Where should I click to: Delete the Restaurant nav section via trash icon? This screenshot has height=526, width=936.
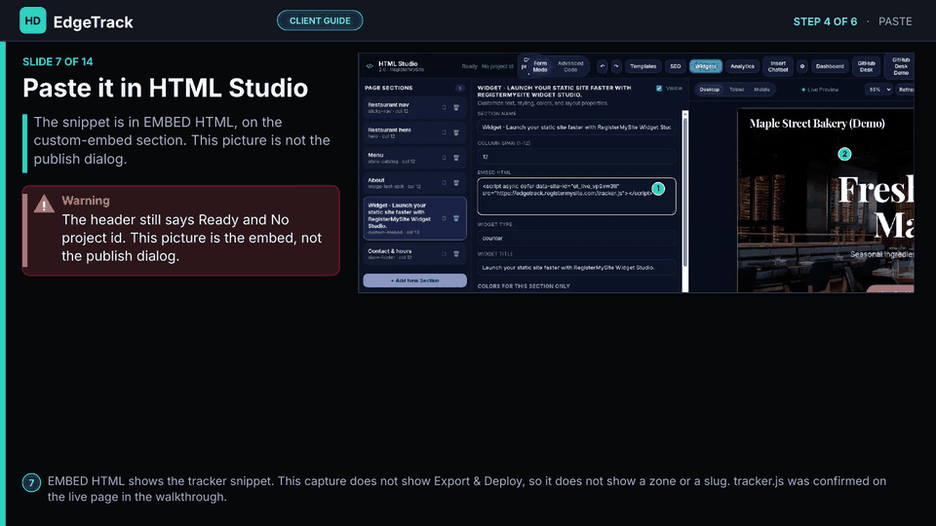pyautogui.click(x=456, y=108)
